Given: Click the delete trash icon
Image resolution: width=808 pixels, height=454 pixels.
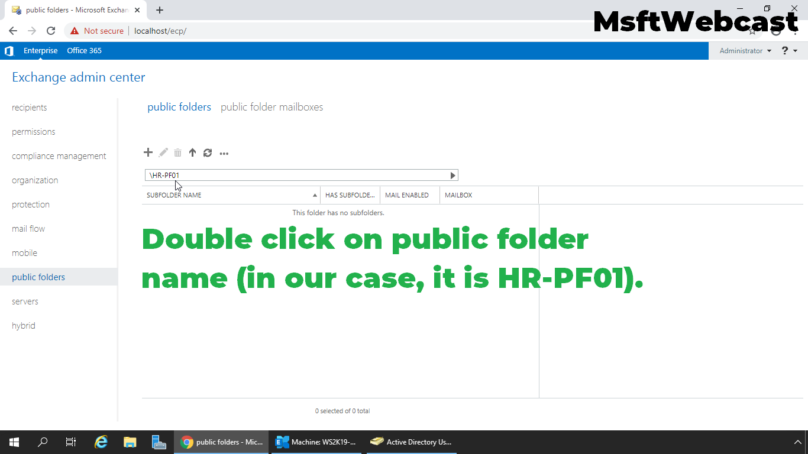Looking at the screenshot, I should pos(177,153).
